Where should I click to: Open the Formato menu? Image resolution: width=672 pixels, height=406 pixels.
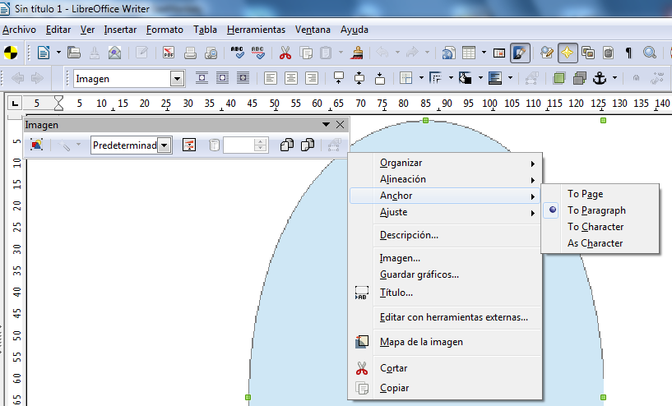tap(165, 30)
